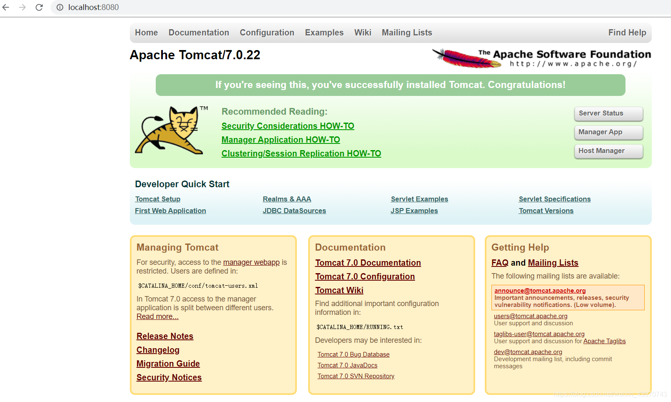Viewport: 671px width, 402px height.
Task: Go back using browser back arrow
Action: [6, 7]
